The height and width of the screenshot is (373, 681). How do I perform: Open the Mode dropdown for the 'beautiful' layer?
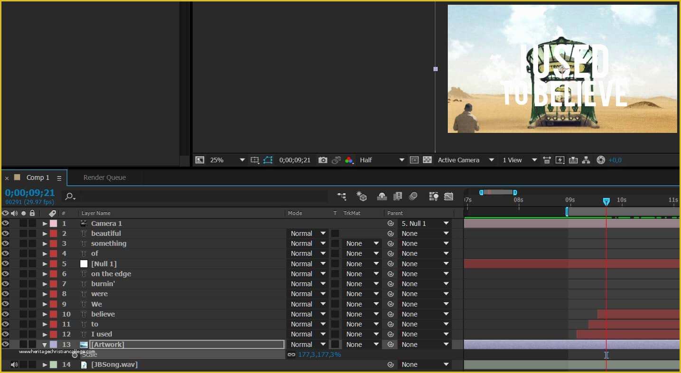[308, 233]
